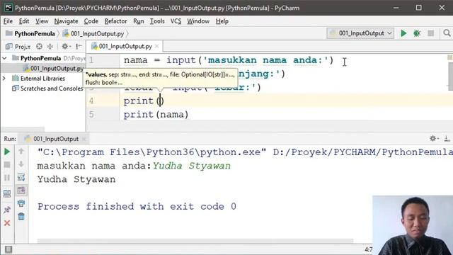Click cursor position 4:7 in status bar
The image size is (453, 255).
coord(368,249)
